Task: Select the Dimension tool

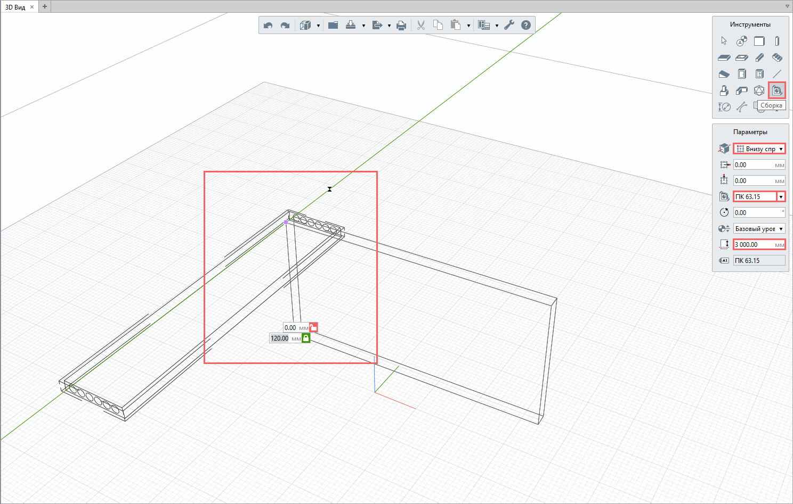Action: [724, 107]
